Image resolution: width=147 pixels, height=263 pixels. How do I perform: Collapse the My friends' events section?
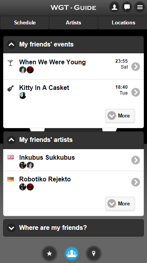(11, 45)
